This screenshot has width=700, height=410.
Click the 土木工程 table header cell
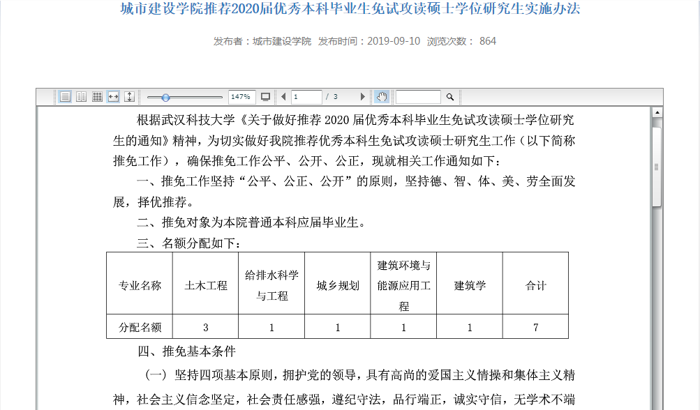pyautogui.click(x=206, y=285)
